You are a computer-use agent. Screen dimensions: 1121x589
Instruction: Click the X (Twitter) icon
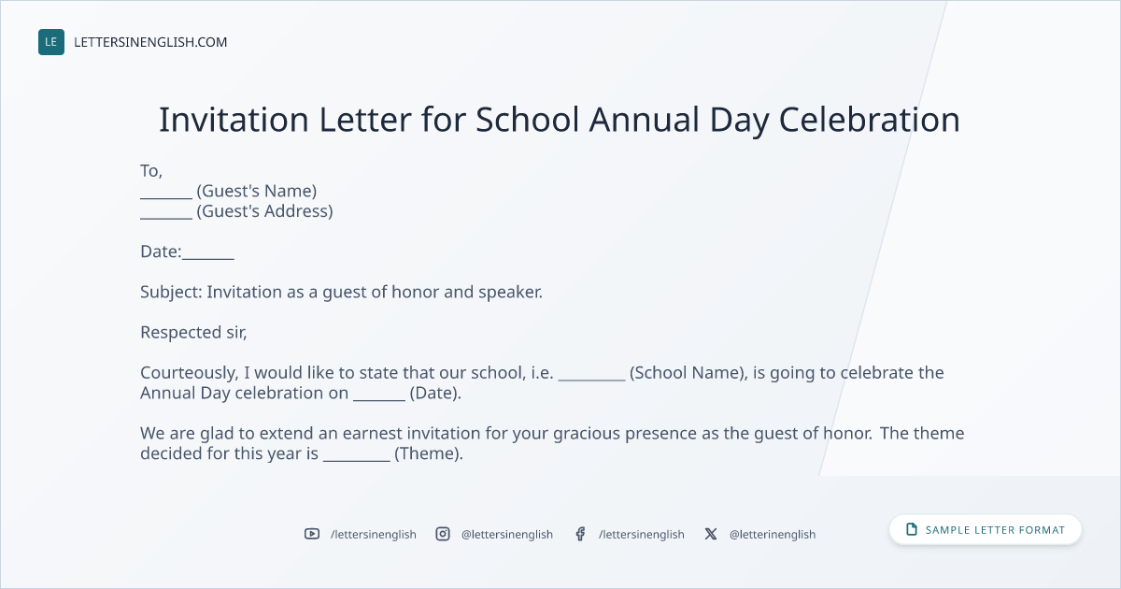click(711, 534)
